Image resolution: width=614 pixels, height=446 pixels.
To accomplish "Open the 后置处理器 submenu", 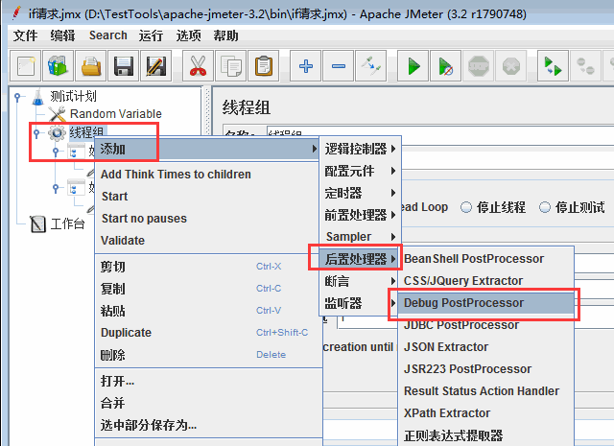I will [x=361, y=258].
